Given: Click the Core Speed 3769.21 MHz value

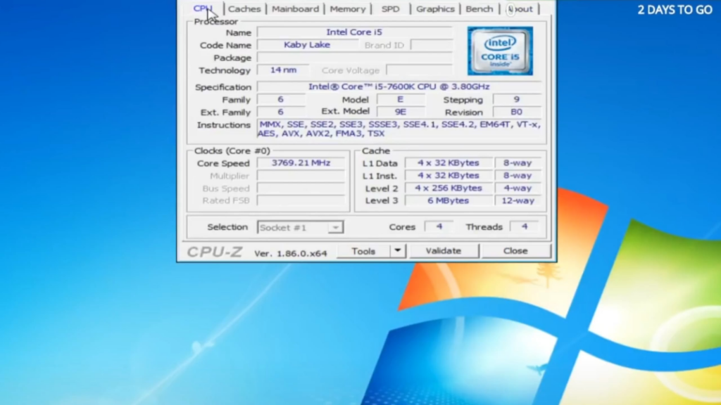Looking at the screenshot, I should tap(301, 162).
